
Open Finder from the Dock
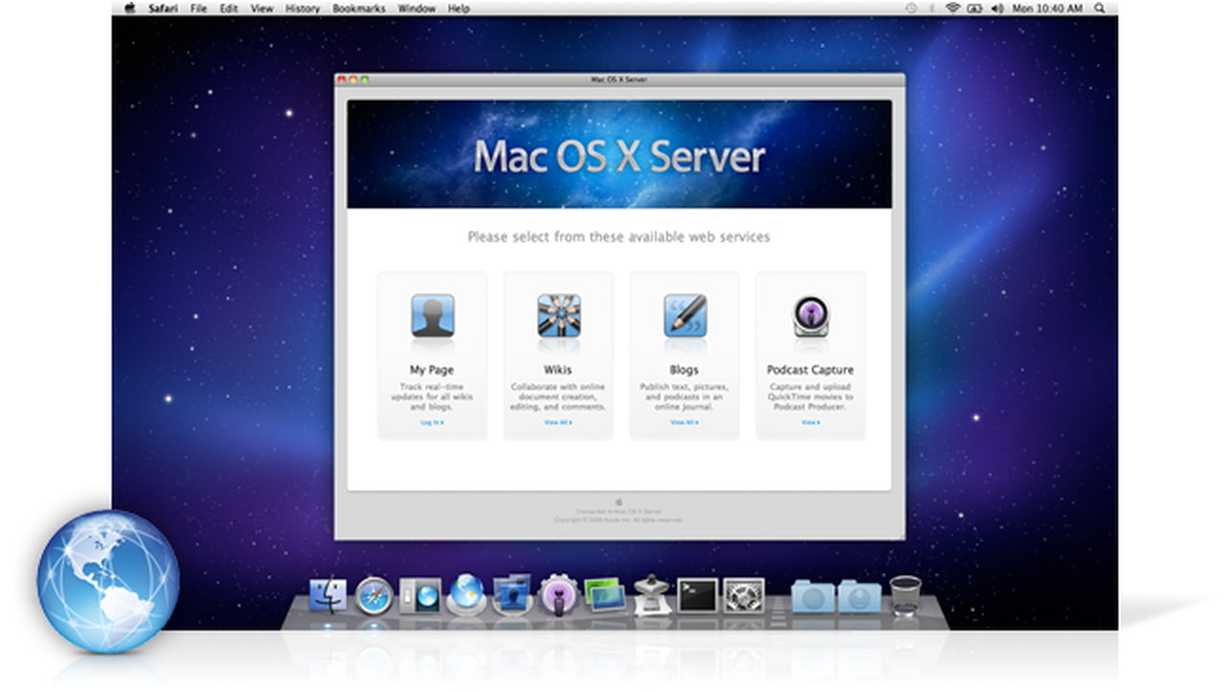coord(330,596)
